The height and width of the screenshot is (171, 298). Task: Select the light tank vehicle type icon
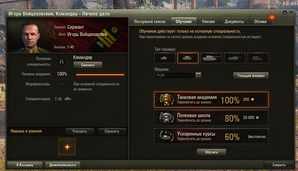point(164,58)
